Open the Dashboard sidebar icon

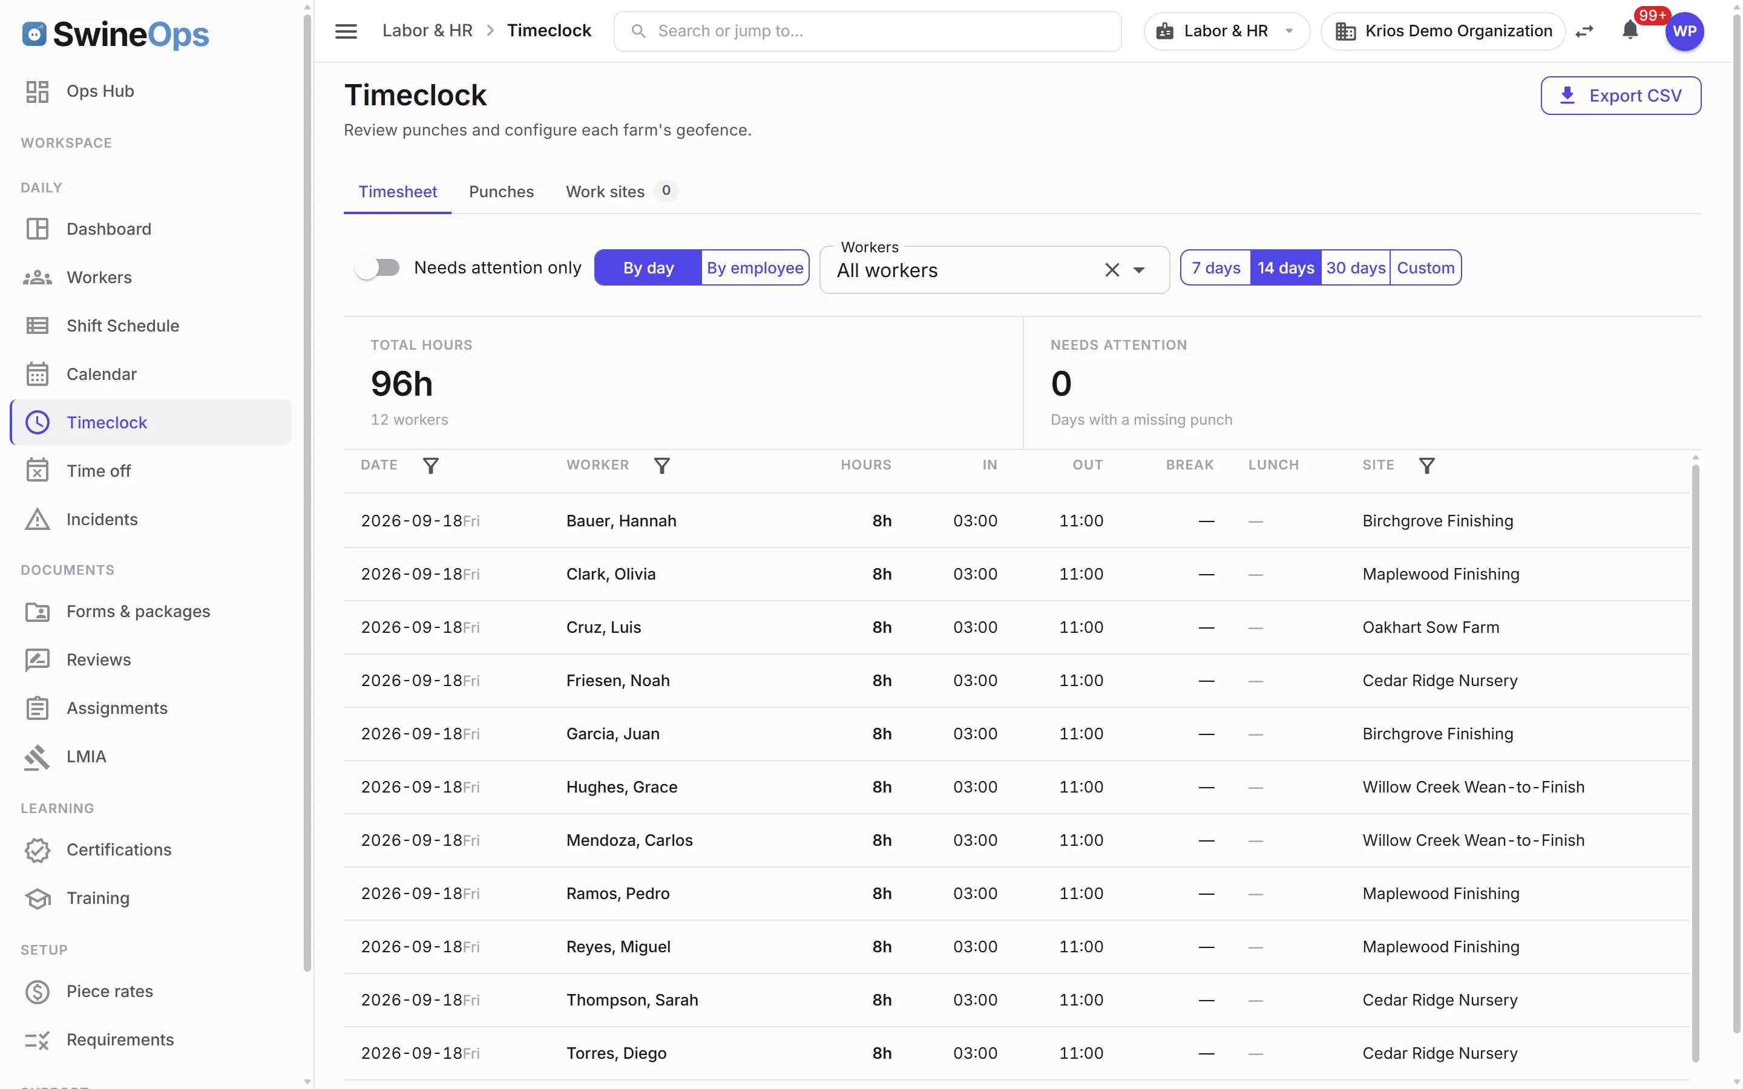click(x=37, y=229)
